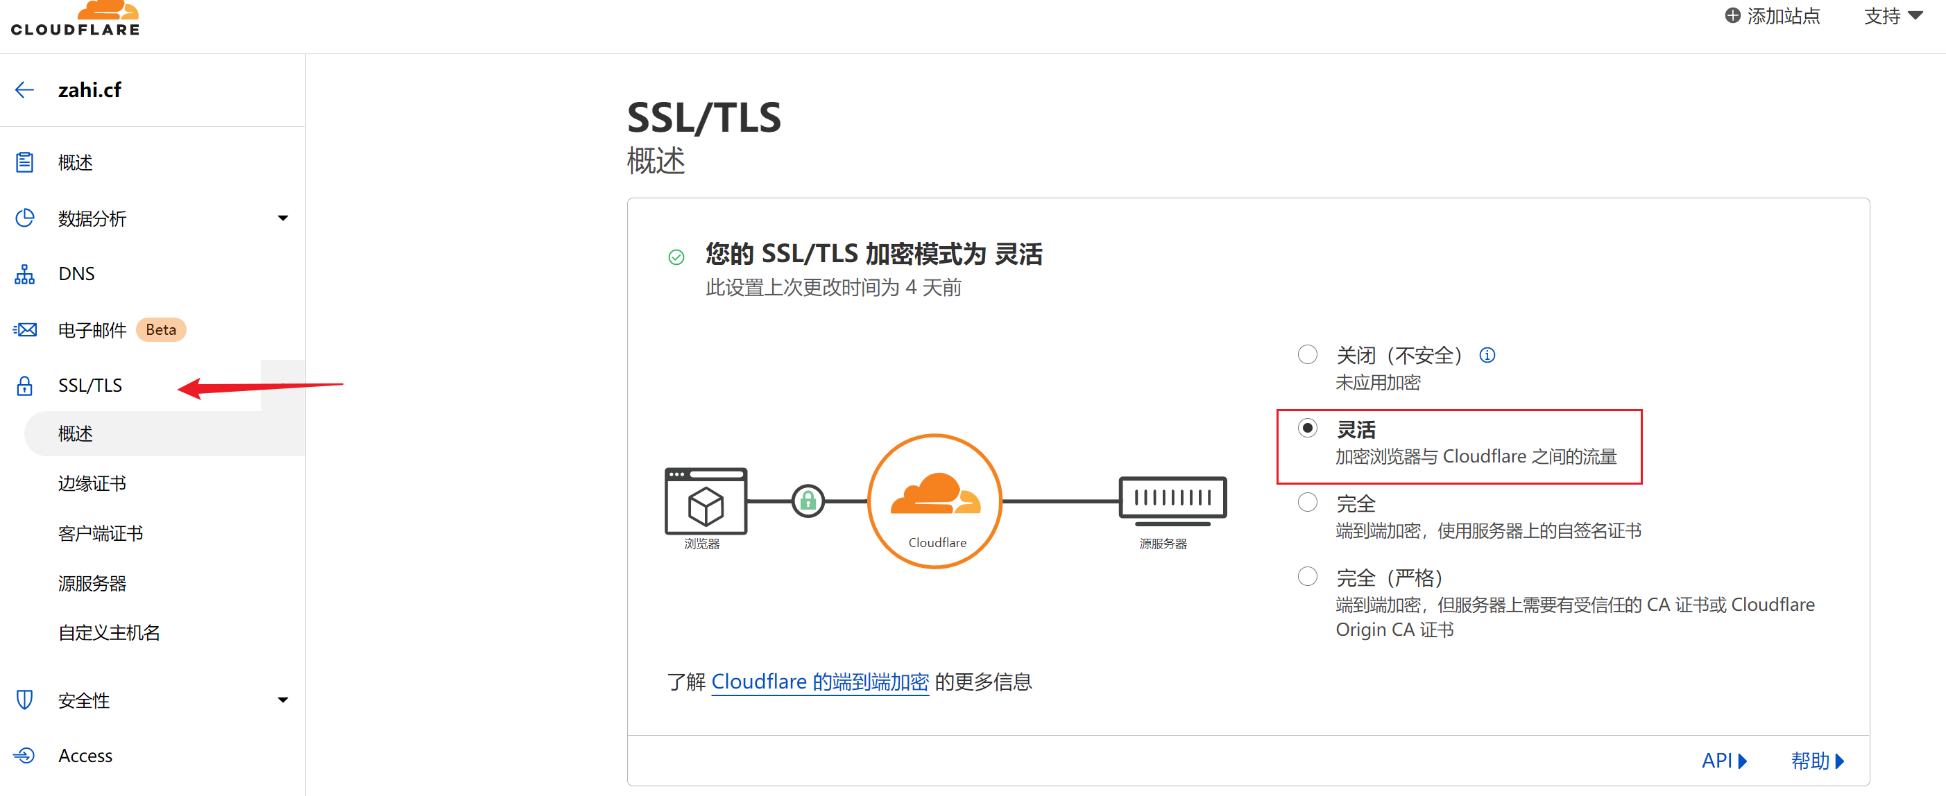Screen dimensions: 1946x796
Task: Select the 完全 encryption mode
Action: point(1307,501)
